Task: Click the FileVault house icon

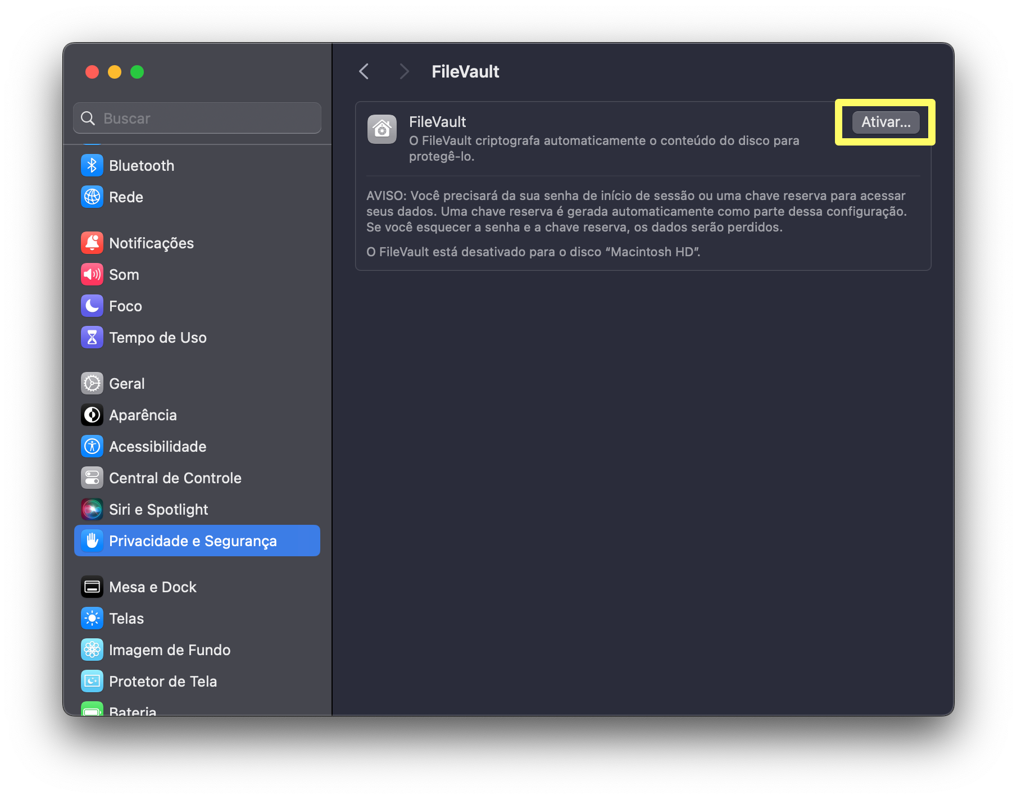Action: coord(383,129)
